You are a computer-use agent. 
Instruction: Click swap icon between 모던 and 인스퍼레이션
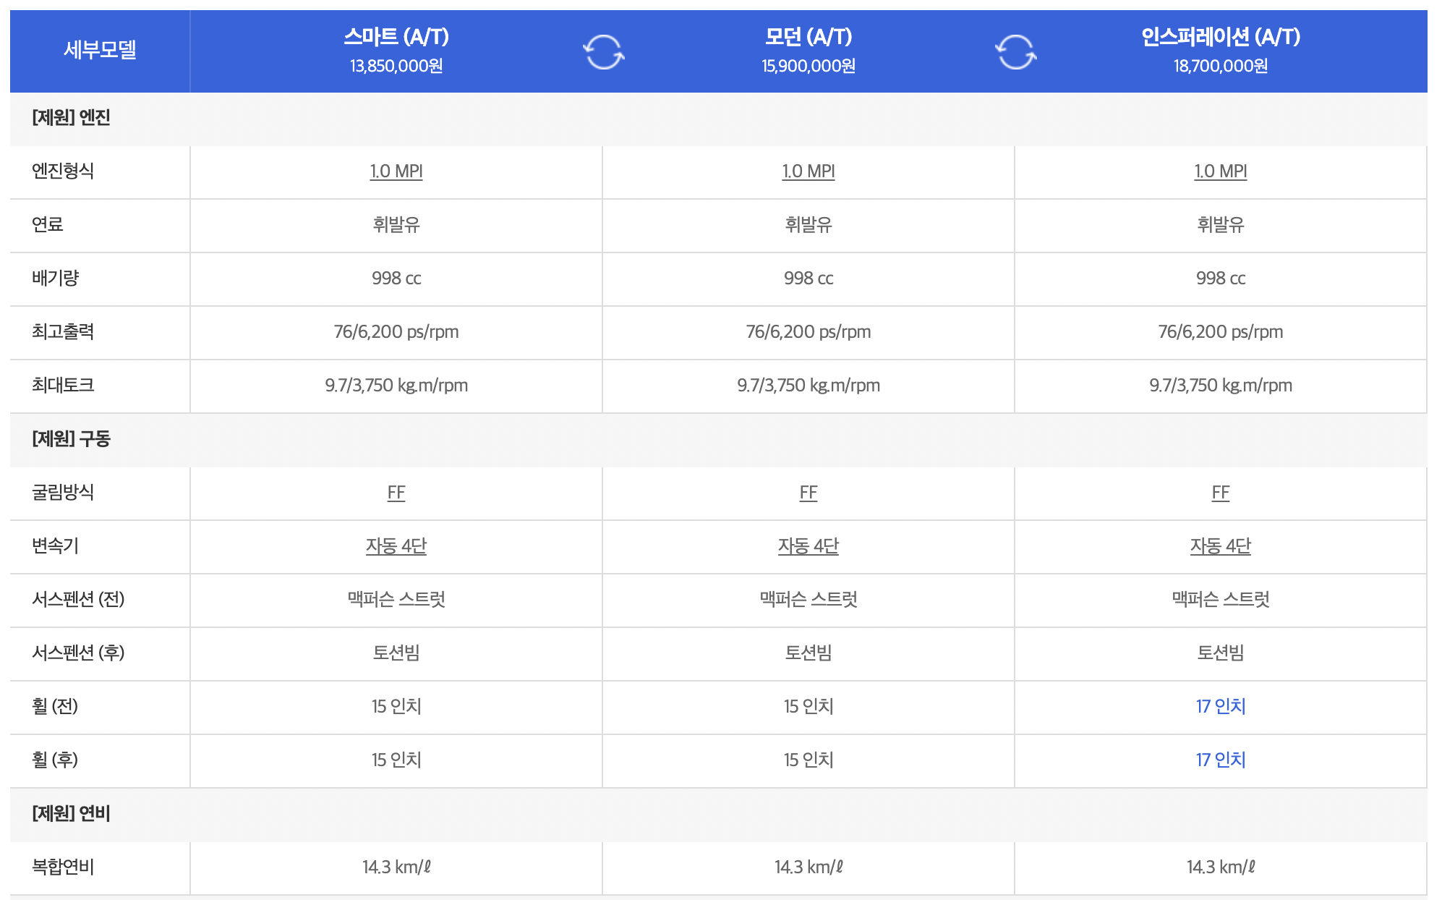pos(1015,52)
